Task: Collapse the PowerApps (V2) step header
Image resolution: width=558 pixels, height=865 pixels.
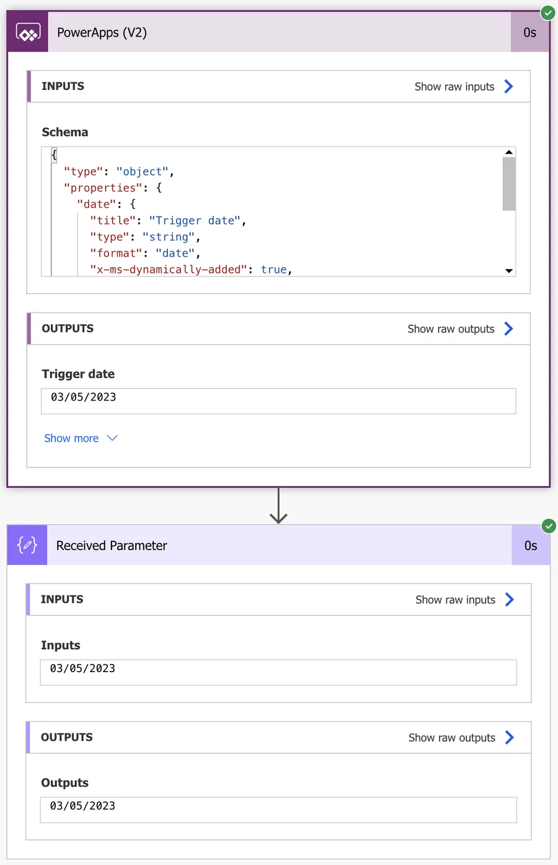Action: (279, 32)
